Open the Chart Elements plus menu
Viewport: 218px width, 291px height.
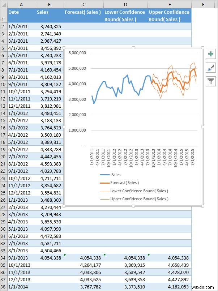211,54
